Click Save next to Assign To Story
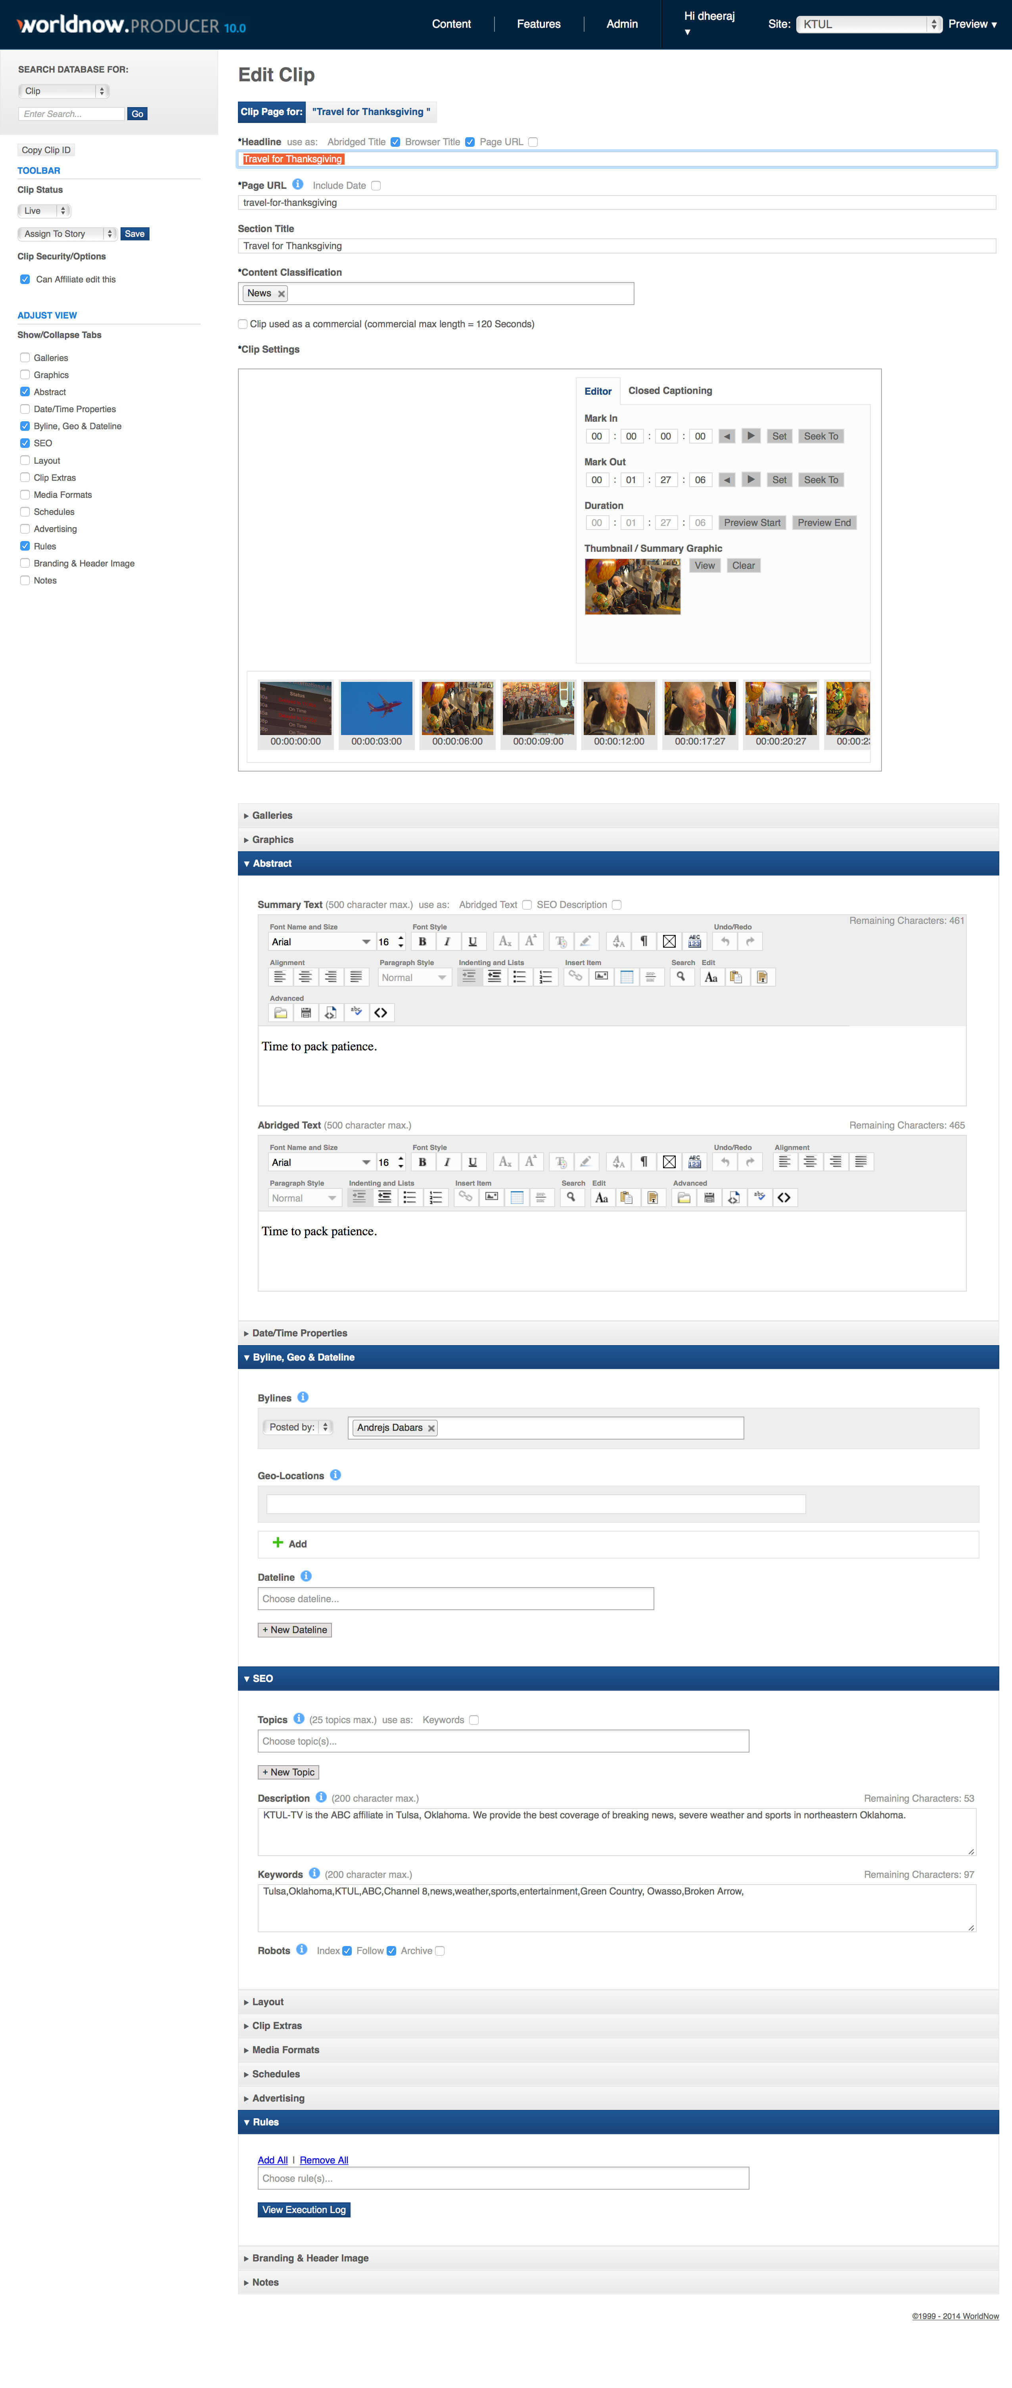1012x2388 pixels. point(134,234)
